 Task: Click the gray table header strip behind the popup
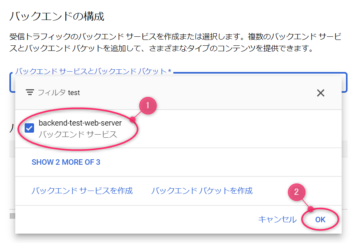(x=344, y=149)
